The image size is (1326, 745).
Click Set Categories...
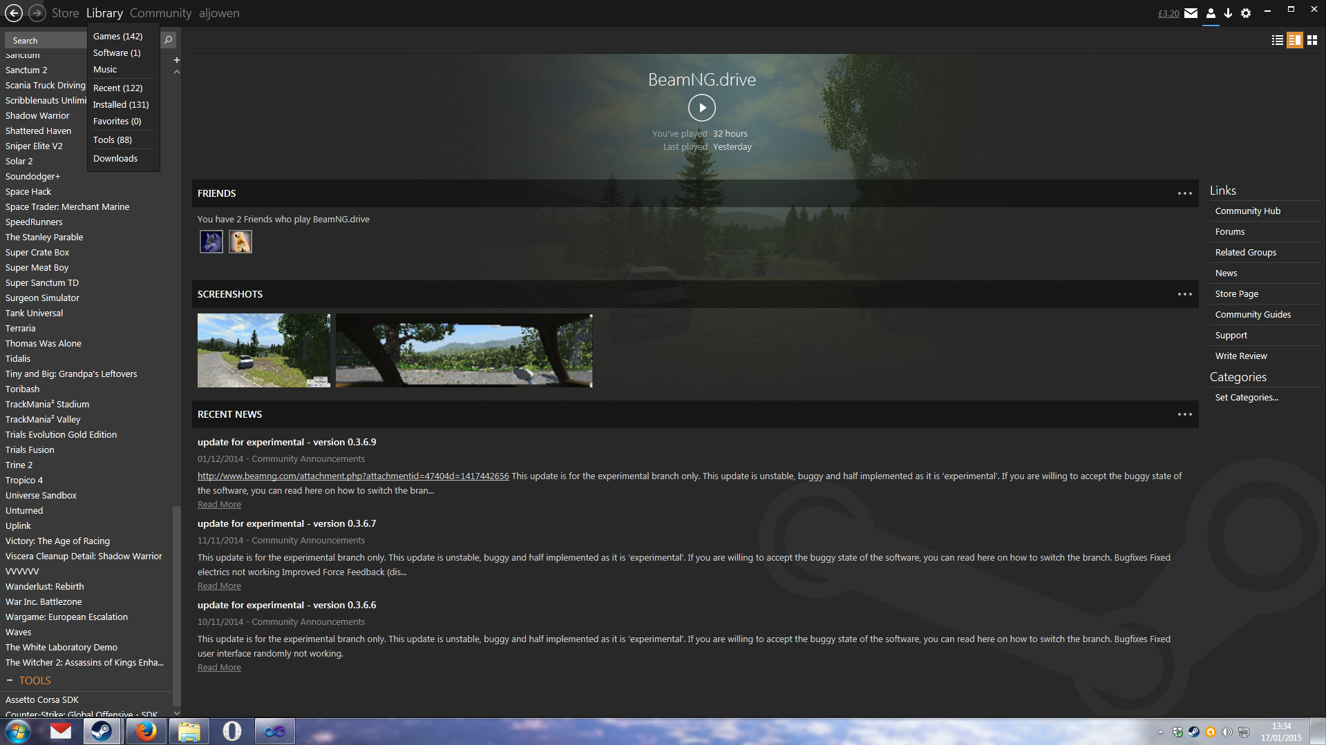tap(1247, 397)
